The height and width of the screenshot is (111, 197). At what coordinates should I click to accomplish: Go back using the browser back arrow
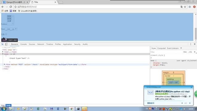point(3,7)
